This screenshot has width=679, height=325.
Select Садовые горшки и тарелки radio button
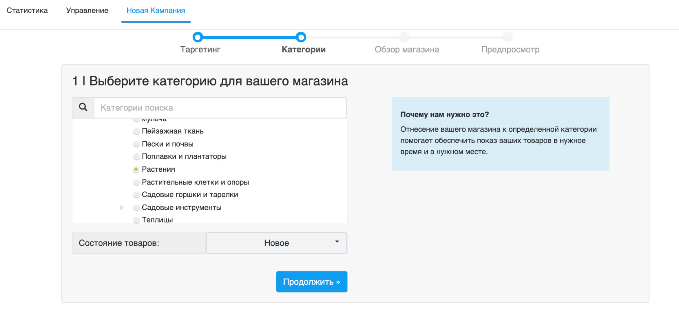click(136, 195)
